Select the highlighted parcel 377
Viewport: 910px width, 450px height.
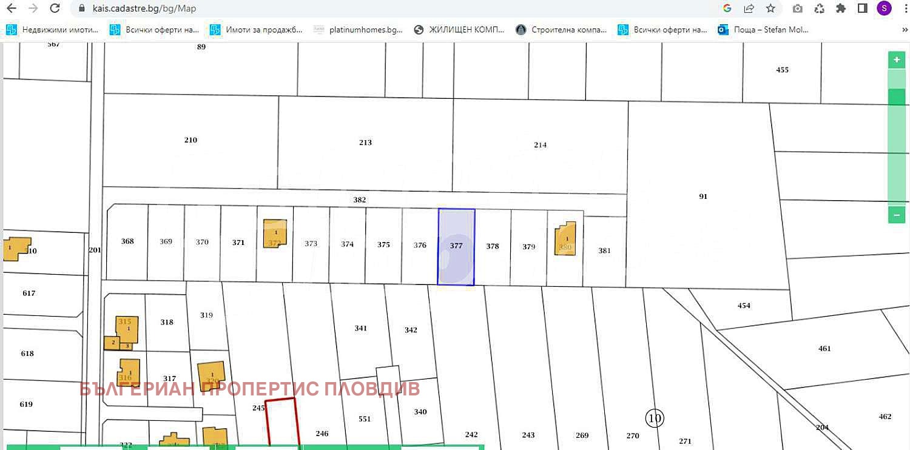pyautogui.click(x=456, y=246)
